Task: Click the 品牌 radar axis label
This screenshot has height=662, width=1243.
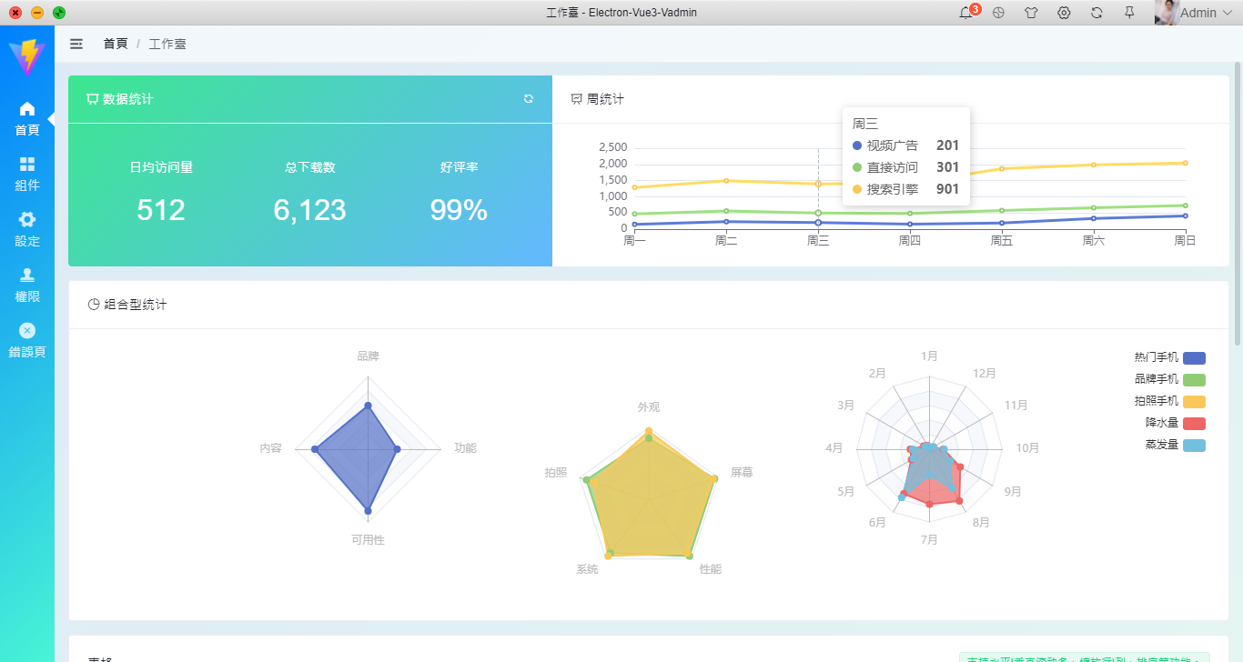Action: click(368, 356)
